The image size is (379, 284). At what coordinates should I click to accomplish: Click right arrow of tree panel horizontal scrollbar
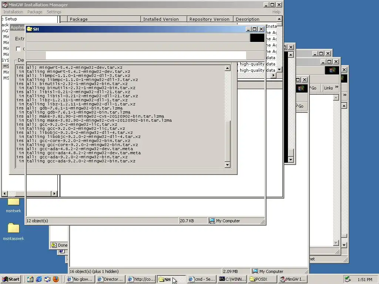pyautogui.click(x=54, y=193)
